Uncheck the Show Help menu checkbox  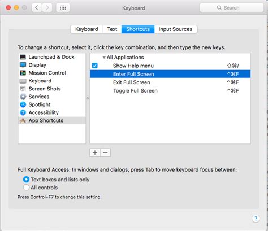pos(94,66)
